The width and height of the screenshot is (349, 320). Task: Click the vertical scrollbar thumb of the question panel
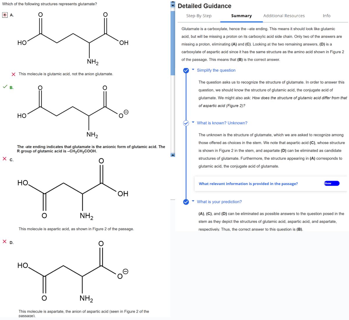pyautogui.click(x=173, y=41)
